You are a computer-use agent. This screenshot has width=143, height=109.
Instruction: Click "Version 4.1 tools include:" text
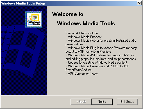click(x=82, y=33)
